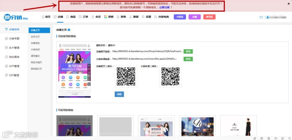
Task: Click the blue help icon beside 店铺主页
Action: click(x=69, y=30)
